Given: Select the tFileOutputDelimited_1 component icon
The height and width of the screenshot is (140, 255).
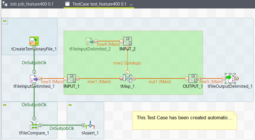Looking at the screenshot, I should click(230, 78).
